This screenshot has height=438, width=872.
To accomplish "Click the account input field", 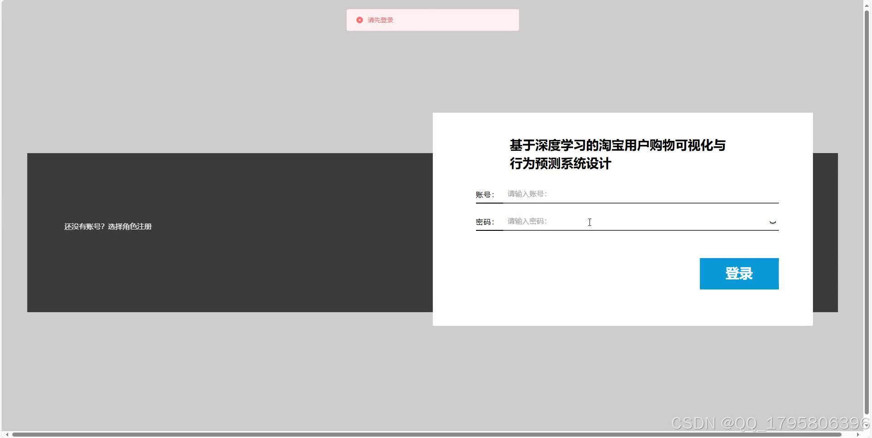I will point(640,194).
